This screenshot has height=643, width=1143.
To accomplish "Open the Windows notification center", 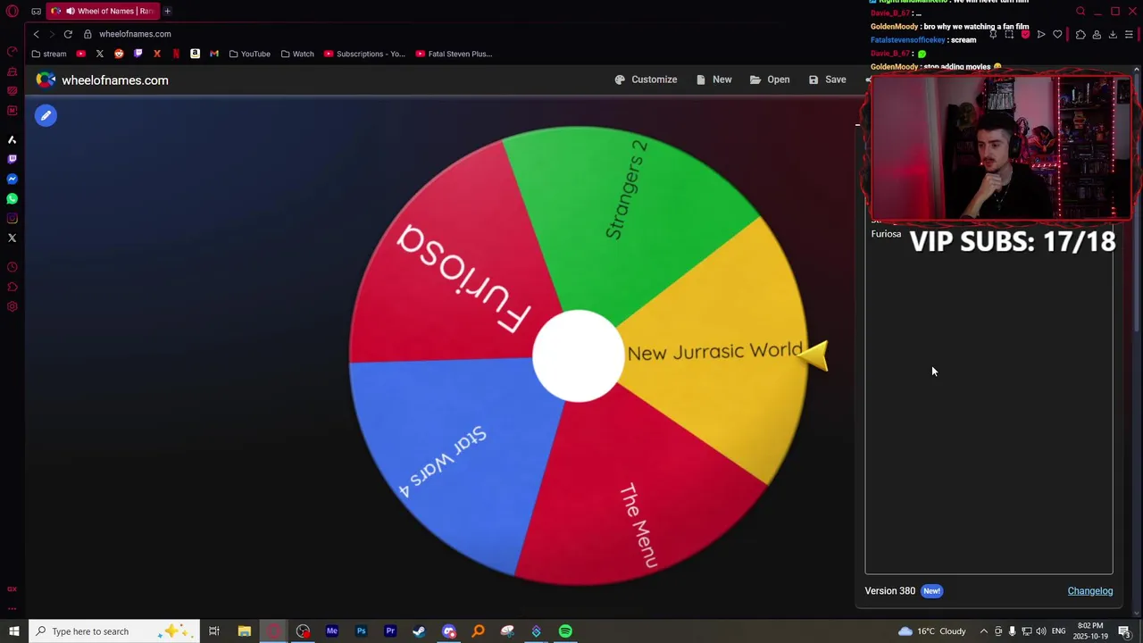I will (x=1124, y=631).
